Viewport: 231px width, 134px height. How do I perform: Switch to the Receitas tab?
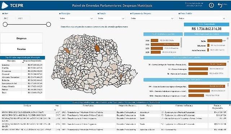21,49
